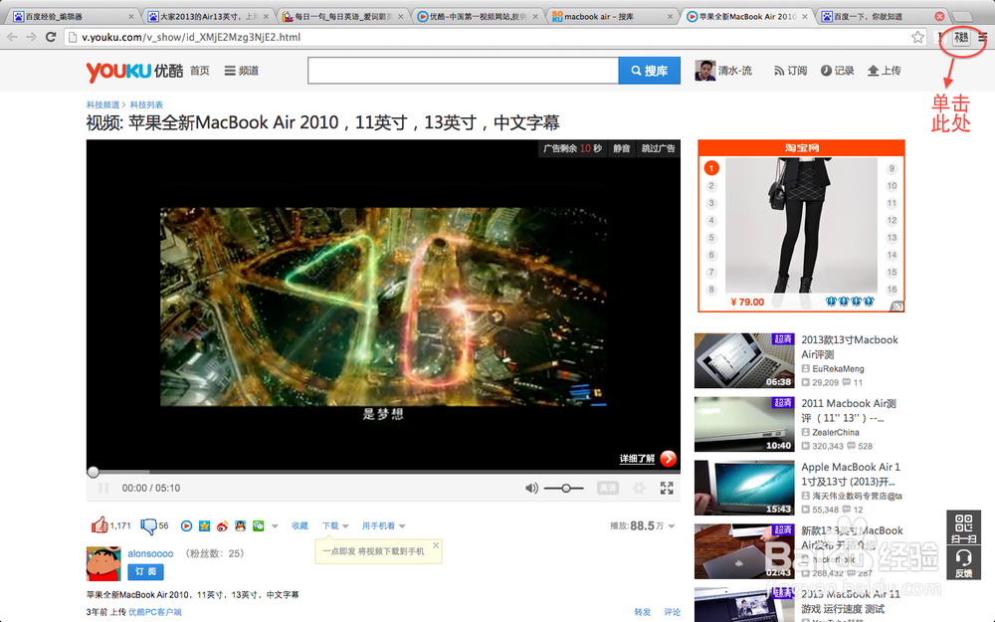Mute the player with the speaker icon

(531, 488)
